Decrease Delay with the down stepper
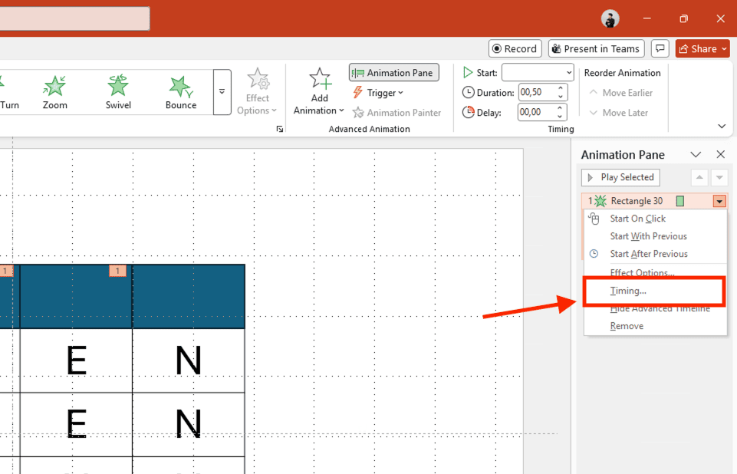 point(560,116)
